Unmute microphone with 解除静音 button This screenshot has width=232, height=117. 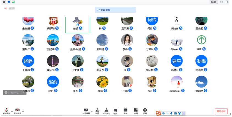tap(6, 111)
